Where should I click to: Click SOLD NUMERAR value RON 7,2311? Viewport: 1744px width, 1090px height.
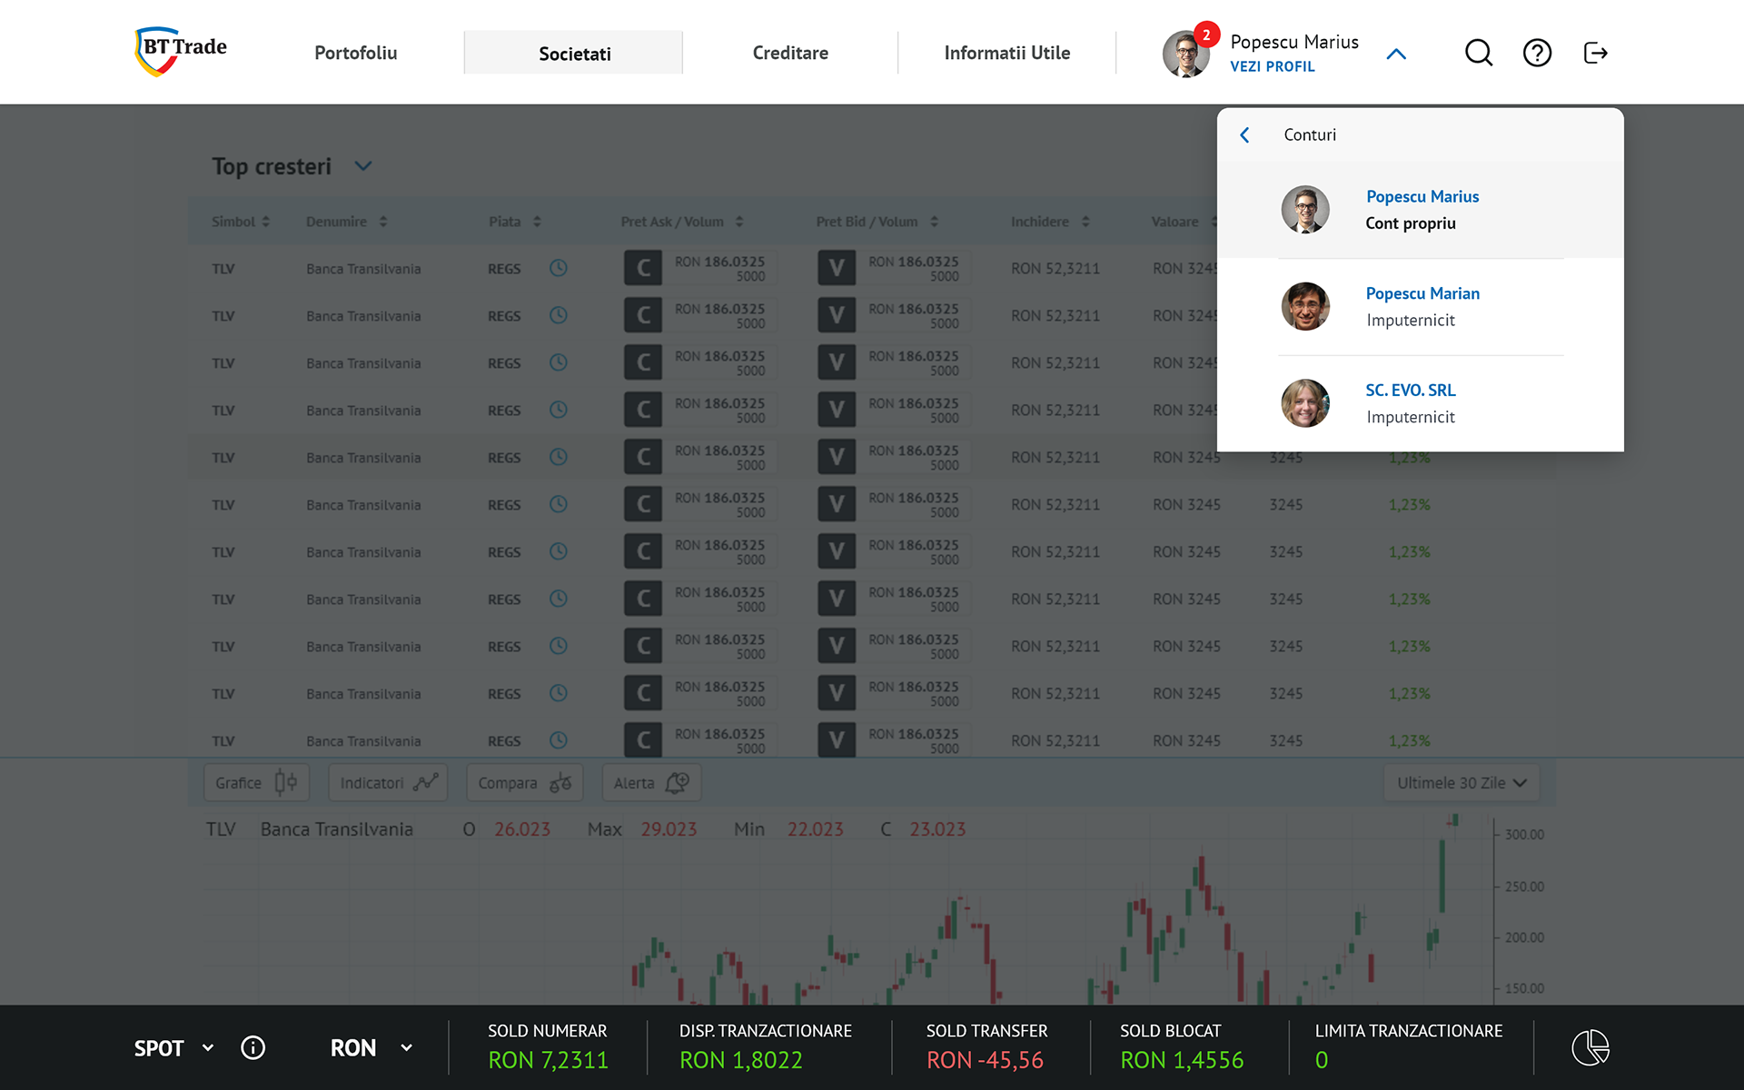tap(548, 1060)
